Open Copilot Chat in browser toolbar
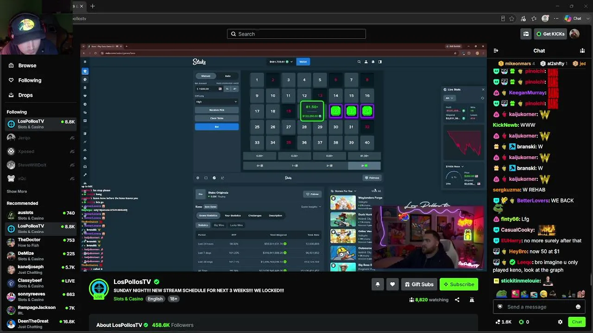The width and height of the screenshot is (593, 333). click(573, 18)
